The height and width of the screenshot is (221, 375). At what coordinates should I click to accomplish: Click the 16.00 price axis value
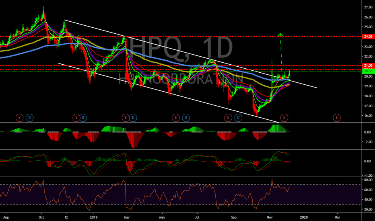point(368,116)
